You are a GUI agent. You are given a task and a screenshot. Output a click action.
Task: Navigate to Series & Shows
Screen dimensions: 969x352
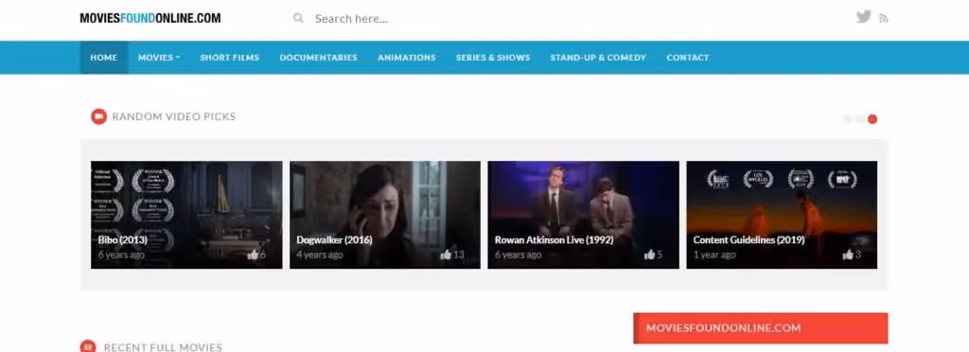(x=492, y=58)
